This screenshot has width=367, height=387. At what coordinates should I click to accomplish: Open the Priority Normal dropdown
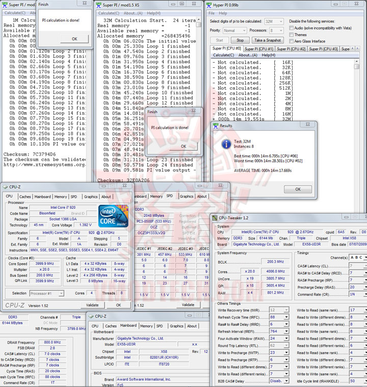pos(234,31)
